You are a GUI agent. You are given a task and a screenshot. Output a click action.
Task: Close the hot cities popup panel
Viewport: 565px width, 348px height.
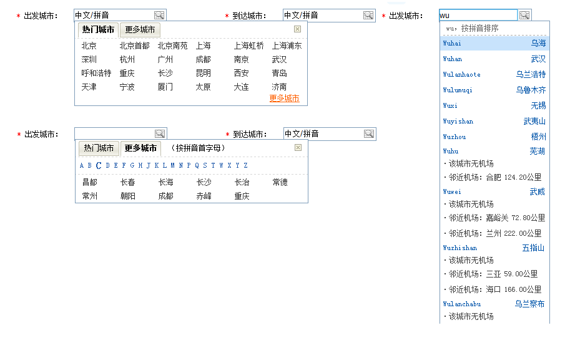point(297,29)
